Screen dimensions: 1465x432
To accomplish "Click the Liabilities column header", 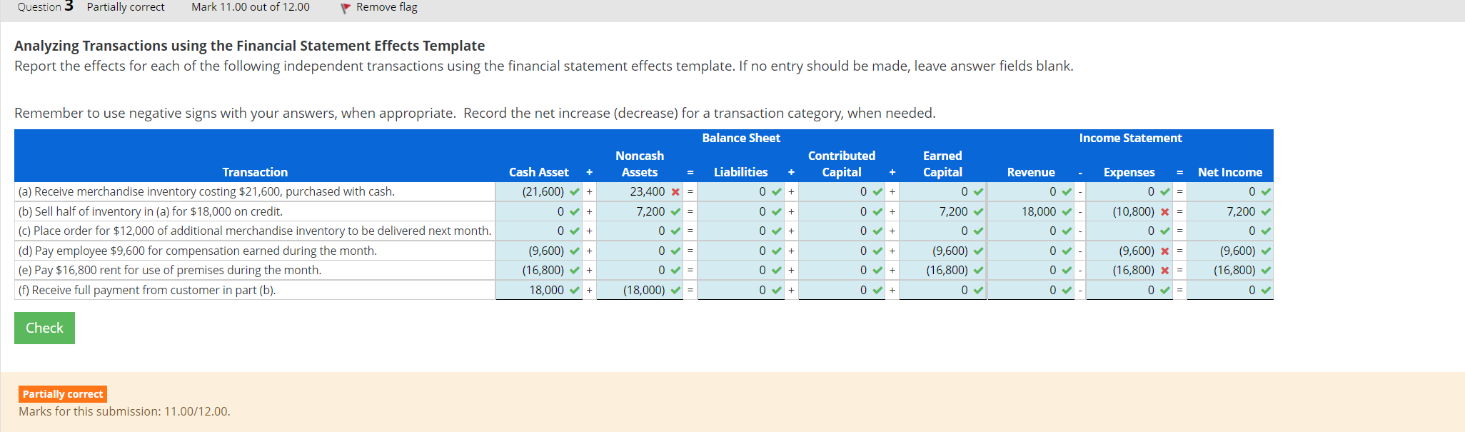I will coord(741,172).
